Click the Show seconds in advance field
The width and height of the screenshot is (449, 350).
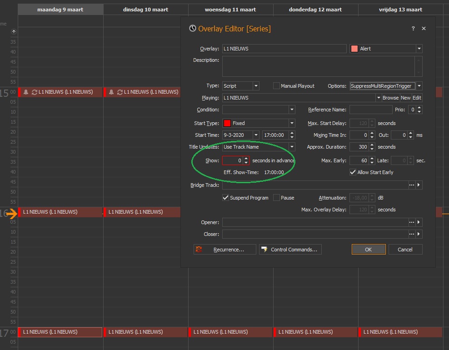[233, 160]
